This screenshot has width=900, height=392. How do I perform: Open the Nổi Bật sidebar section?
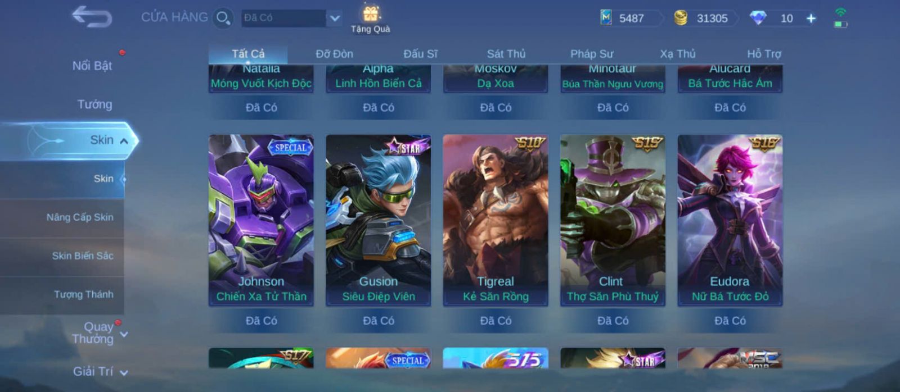pyautogui.click(x=92, y=66)
